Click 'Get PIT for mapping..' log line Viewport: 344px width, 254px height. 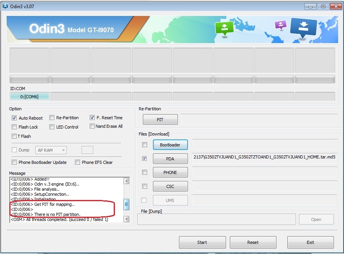tap(43, 204)
